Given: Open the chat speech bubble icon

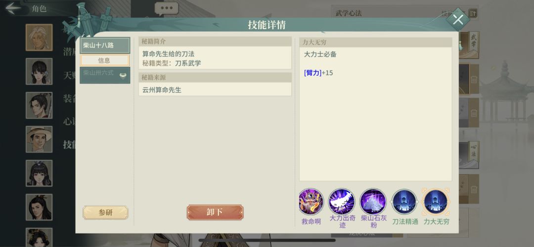Looking at the screenshot, I should (x=167, y=9).
